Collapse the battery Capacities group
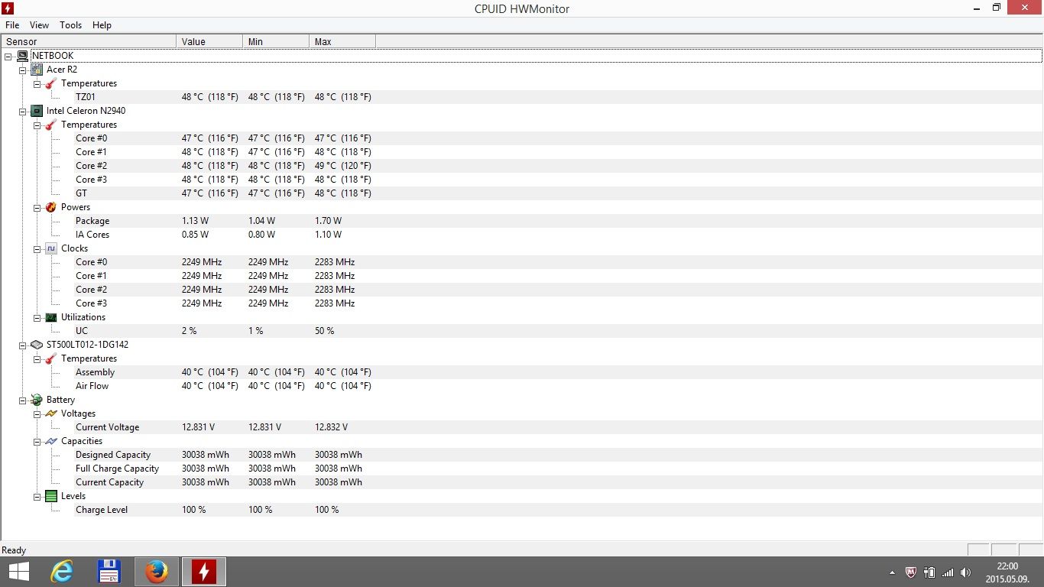The image size is (1044, 587). point(37,441)
